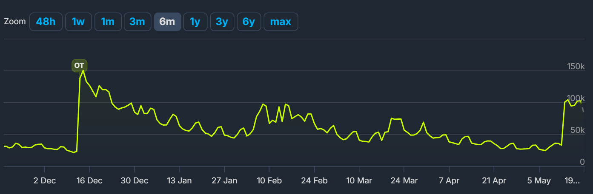Image resolution: width=593 pixels, height=194 pixels.
Task: Show the max time range
Action: 281,22
